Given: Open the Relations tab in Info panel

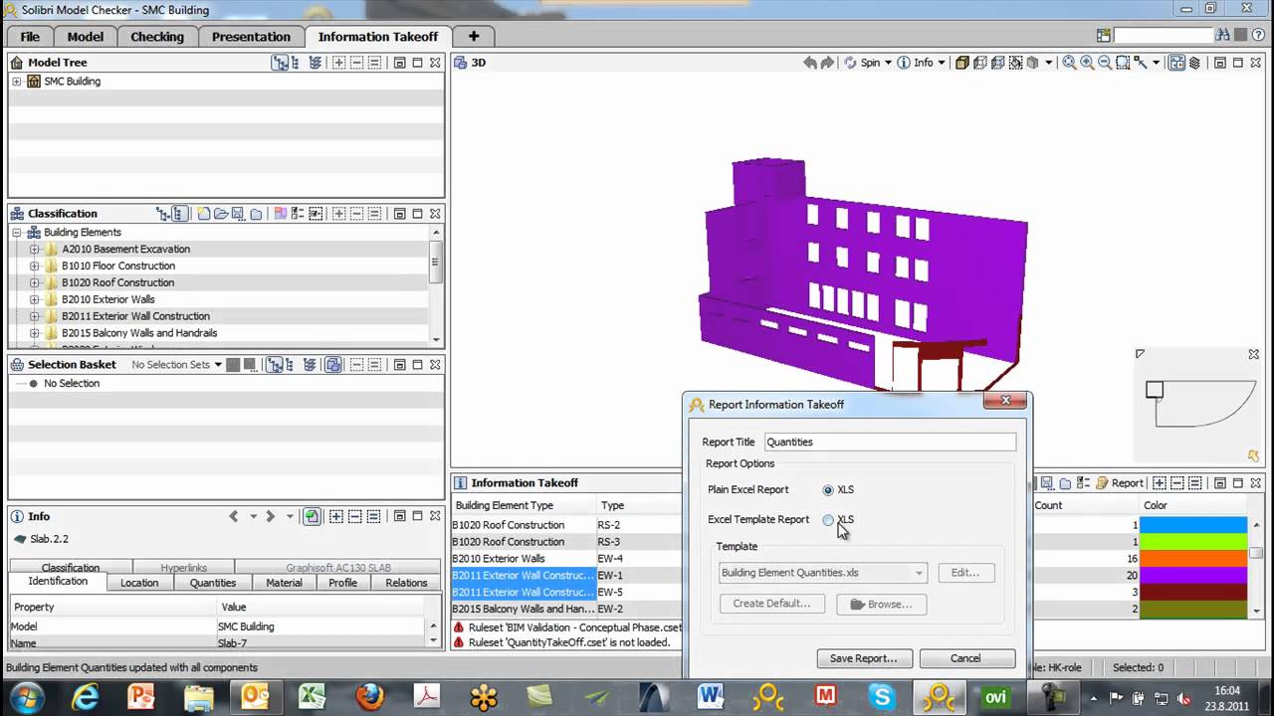Looking at the screenshot, I should pos(406,583).
